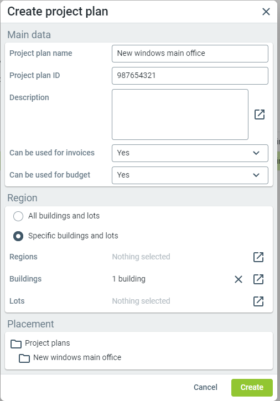Click inside the Description text area
This screenshot has width=280, height=401.
[x=180, y=114]
